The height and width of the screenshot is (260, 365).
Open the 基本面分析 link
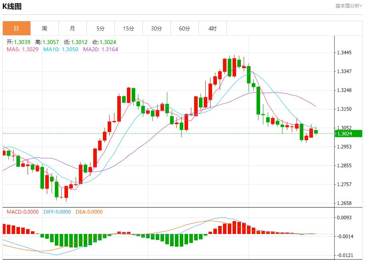coord(348,6)
